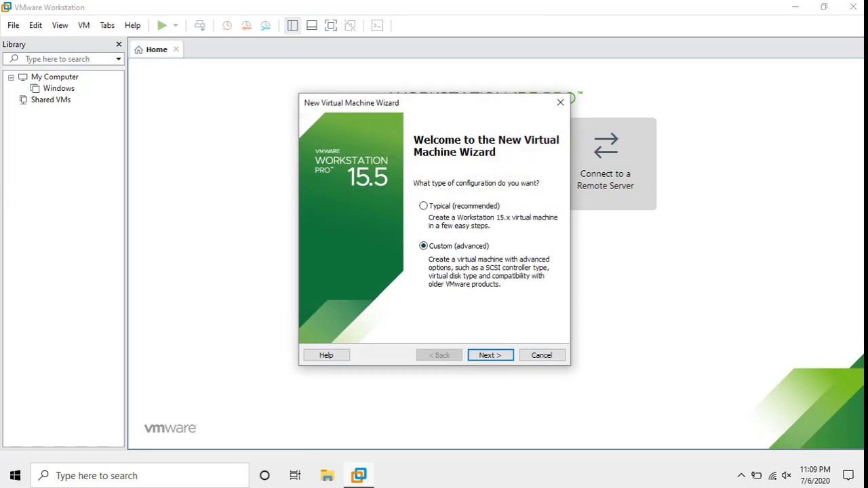
Task: Close the New Virtual Machine Wizard dialog
Action: click(560, 102)
